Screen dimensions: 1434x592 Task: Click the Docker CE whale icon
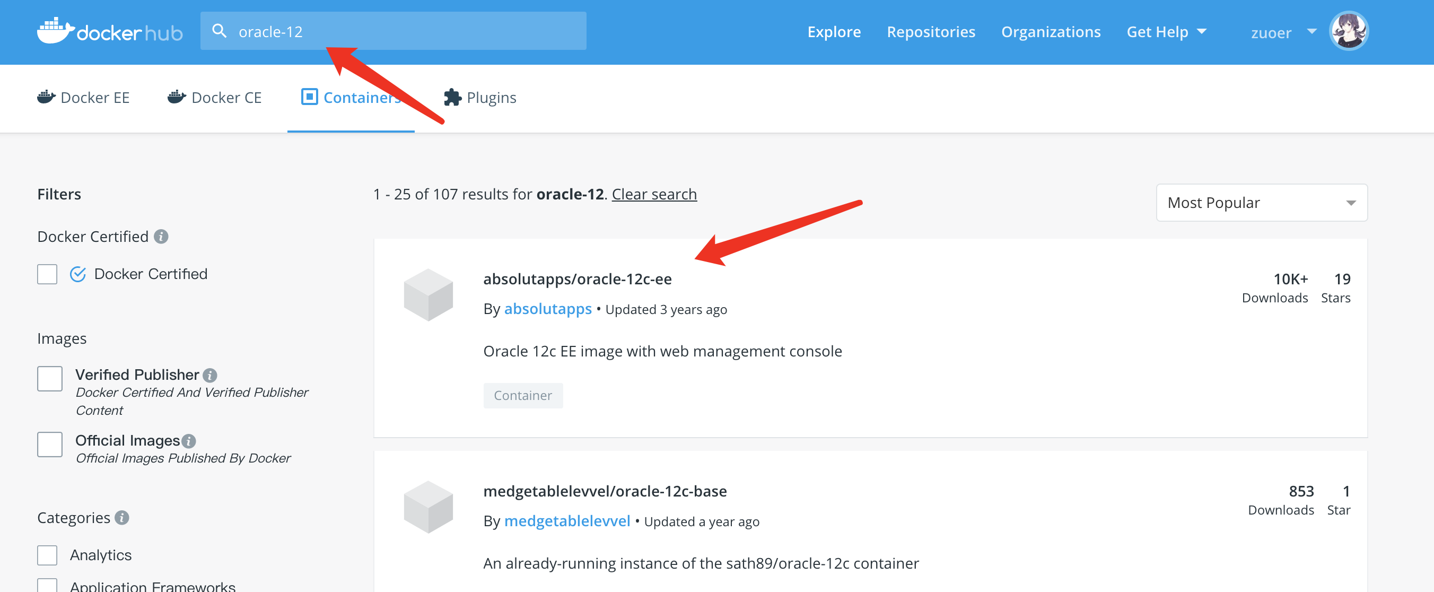click(177, 97)
